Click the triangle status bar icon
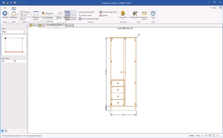The width and height of the screenshot is (223, 138). point(218,135)
